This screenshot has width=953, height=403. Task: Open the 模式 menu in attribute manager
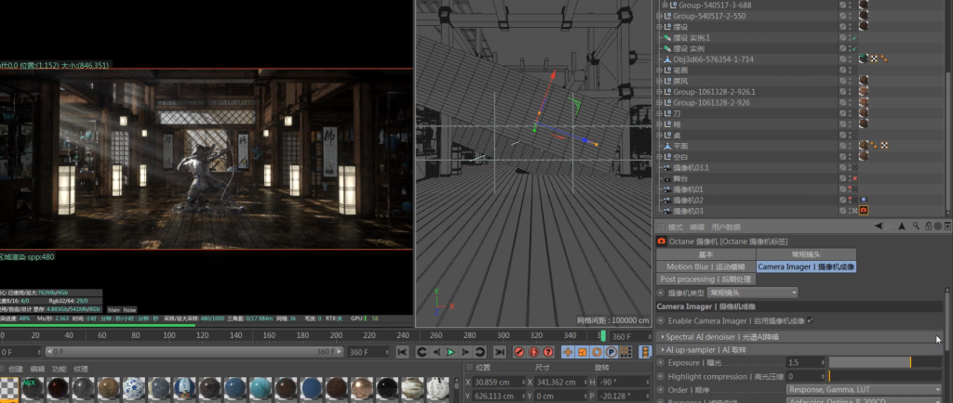pyautogui.click(x=676, y=227)
